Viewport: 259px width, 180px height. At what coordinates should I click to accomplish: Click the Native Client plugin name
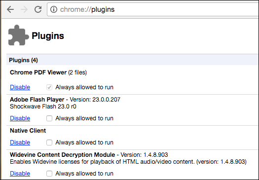tap(28, 131)
